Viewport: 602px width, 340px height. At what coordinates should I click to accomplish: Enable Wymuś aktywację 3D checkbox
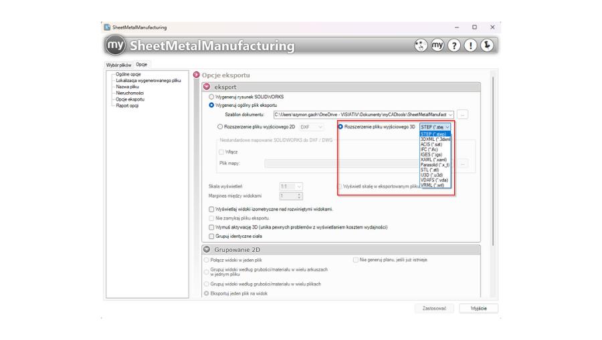211,227
